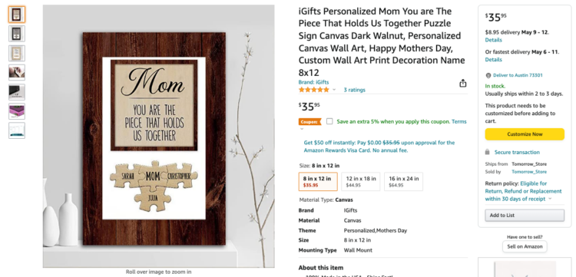This screenshot has height=277, width=576.
Task: Open the 3 ratings link
Action: 354,90
